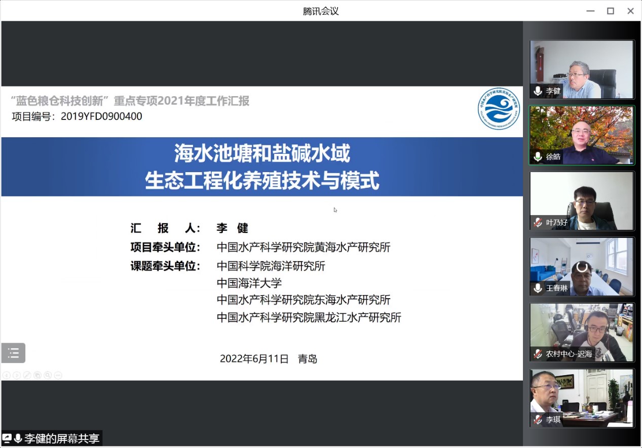Image resolution: width=642 pixels, height=448 pixels.
Task: Click the 徐皓 name label
Action: pyautogui.click(x=553, y=157)
